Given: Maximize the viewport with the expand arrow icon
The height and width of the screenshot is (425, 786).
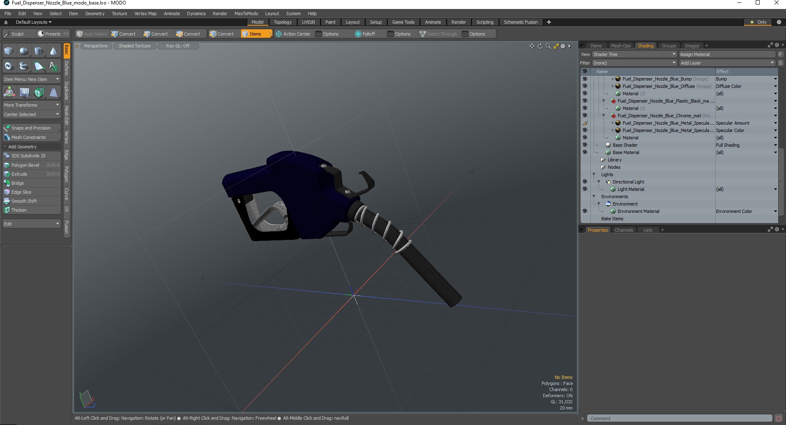Looking at the screenshot, I should point(556,46).
